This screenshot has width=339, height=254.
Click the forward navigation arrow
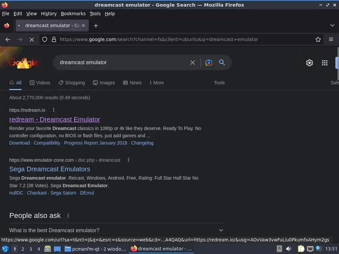click(x=20, y=40)
